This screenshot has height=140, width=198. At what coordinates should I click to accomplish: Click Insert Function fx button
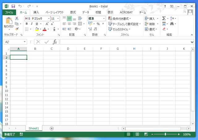tap(55, 42)
